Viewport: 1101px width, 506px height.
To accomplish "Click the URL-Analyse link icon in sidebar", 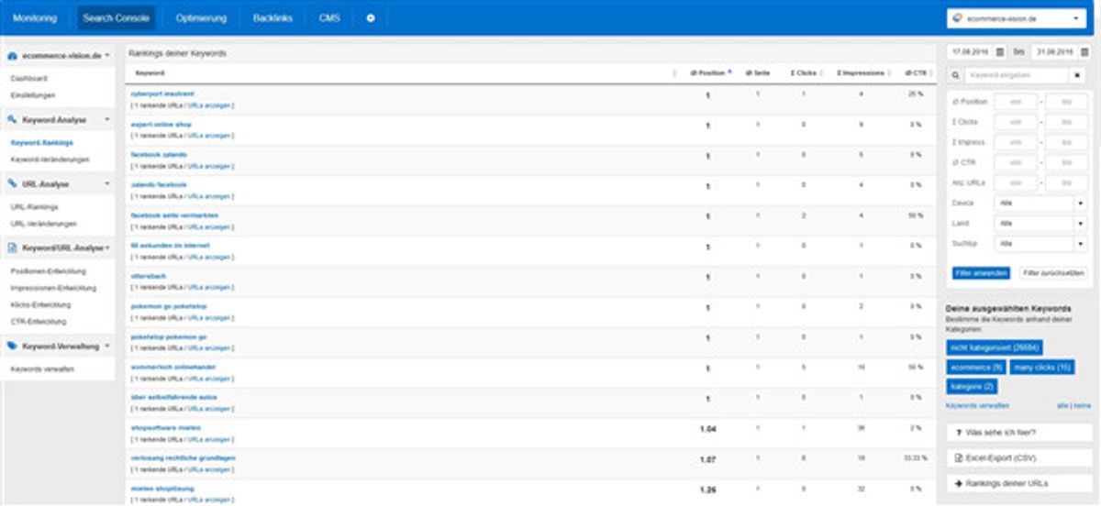I will click(x=13, y=183).
